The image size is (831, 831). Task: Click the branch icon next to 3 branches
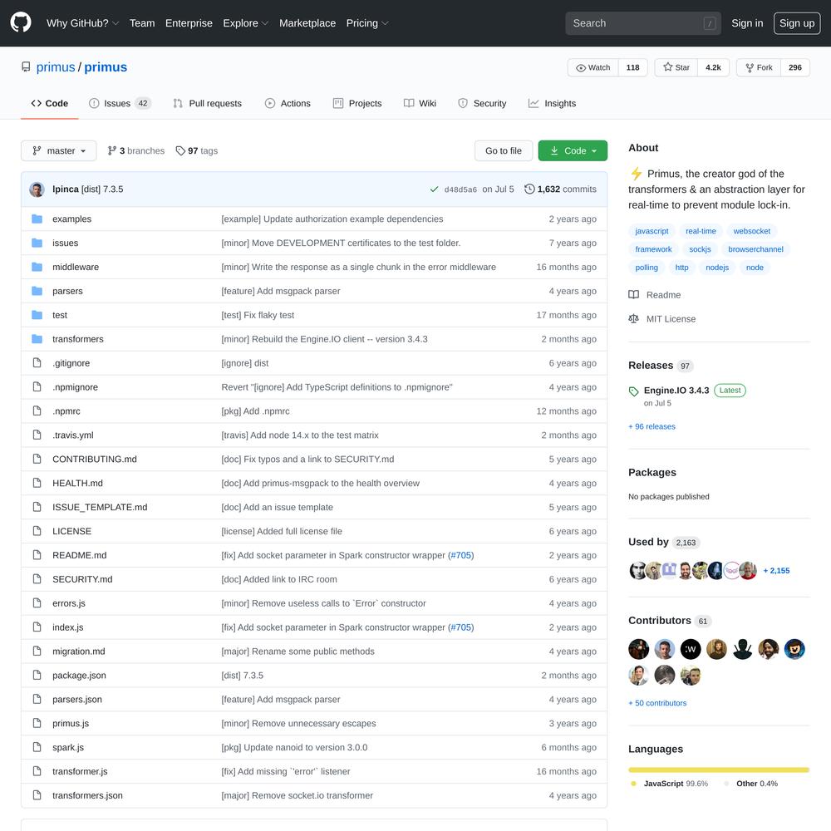[x=112, y=150]
